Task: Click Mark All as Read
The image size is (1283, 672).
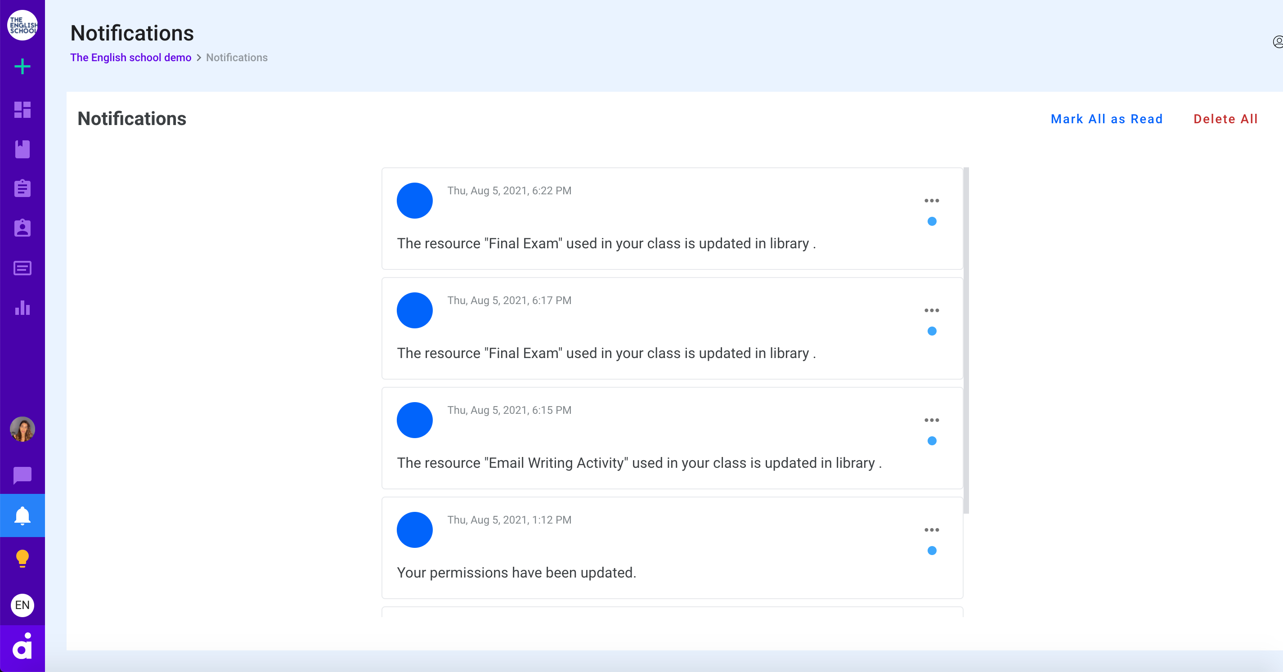Action: (x=1107, y=119)
